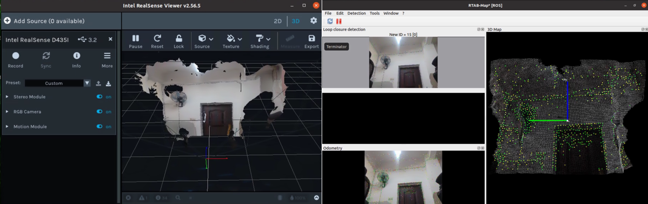Switch RealSense Viewer to 3D view
The width and height of the screenshot is (648, 204).
pyautogui.click(x=296, y=21)
